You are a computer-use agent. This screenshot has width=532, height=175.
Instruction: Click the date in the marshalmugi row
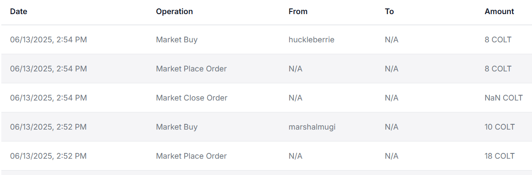click(x=49, y=127)
